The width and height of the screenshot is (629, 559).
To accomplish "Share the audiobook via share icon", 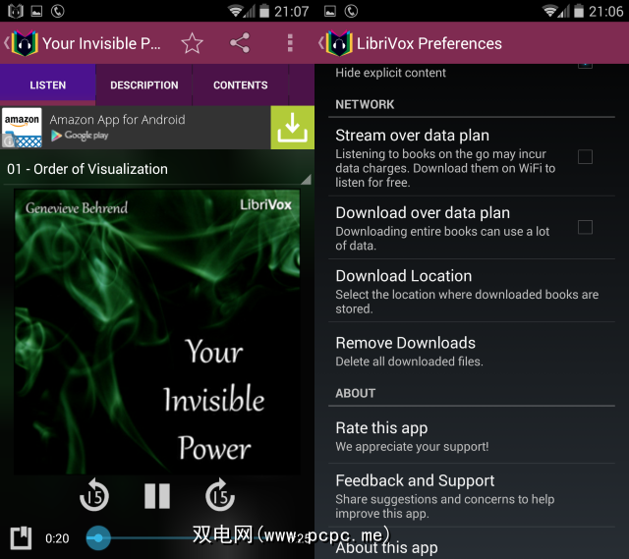I will click(240, 43).
